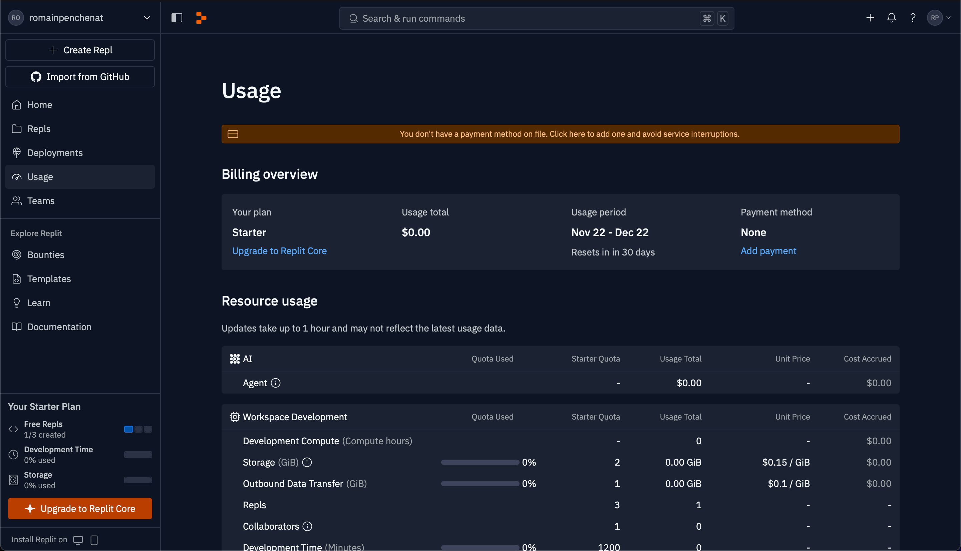Open the plus create-new icon in top bar
The width and height of the screenshot is (961, 551).
(870, 18)
